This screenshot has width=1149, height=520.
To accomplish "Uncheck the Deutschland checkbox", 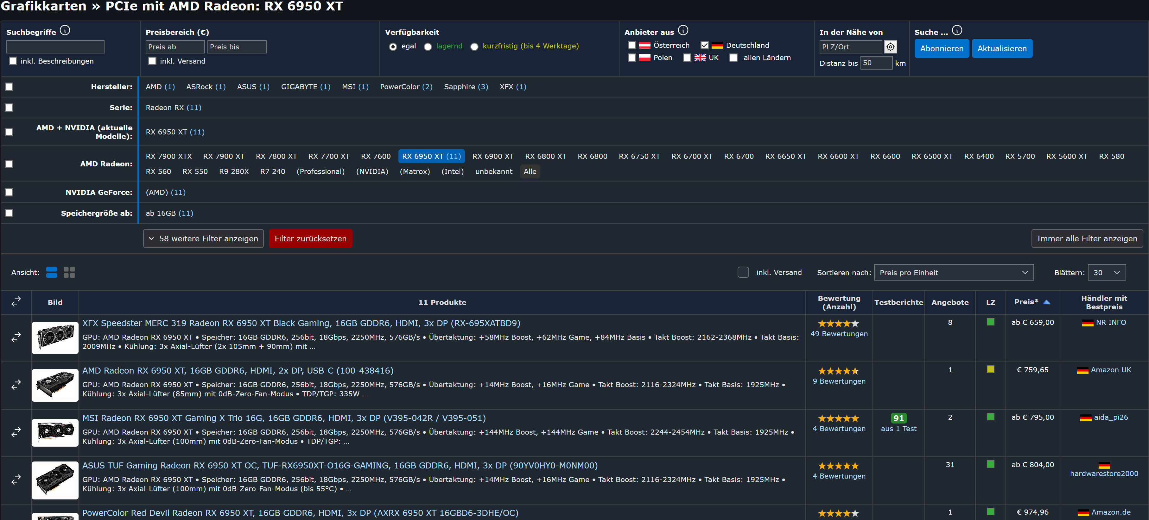I will point(704,45).
